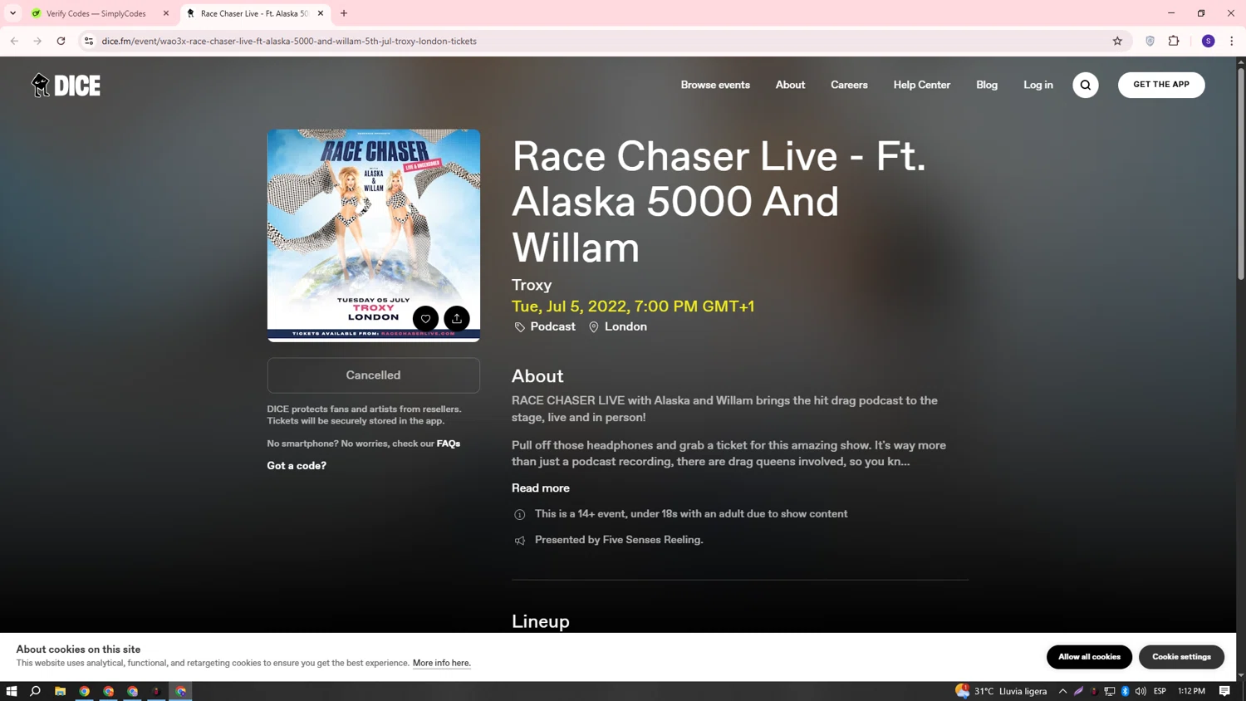Viewport: 1246px width, 701px height.
Task: Click the Podcast category label
Action: point(553,327)
